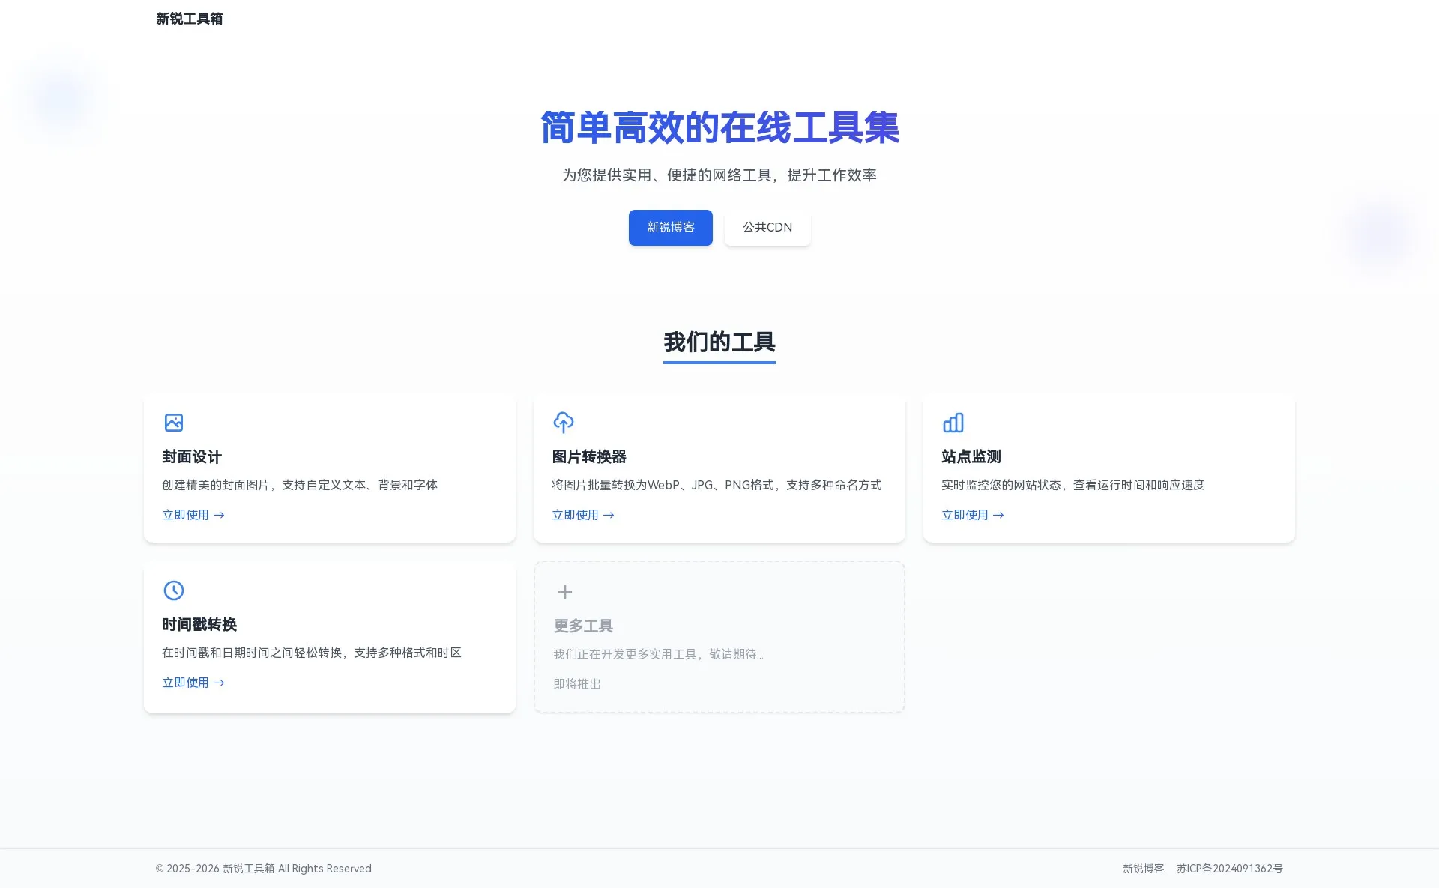1439x888 pixels.
Task: Click the plus icon on 更多工具 card
Action: [x=565, y=592]
